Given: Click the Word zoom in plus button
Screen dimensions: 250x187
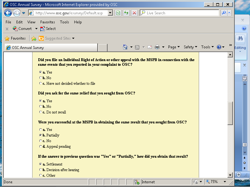Looking at the screenshot, I should point(238,175).
